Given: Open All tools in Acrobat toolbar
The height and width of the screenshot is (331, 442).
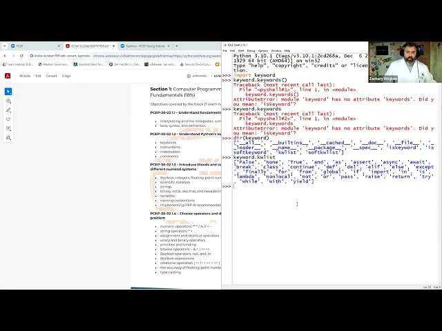Looking at the screenshot, I should 25,76.
